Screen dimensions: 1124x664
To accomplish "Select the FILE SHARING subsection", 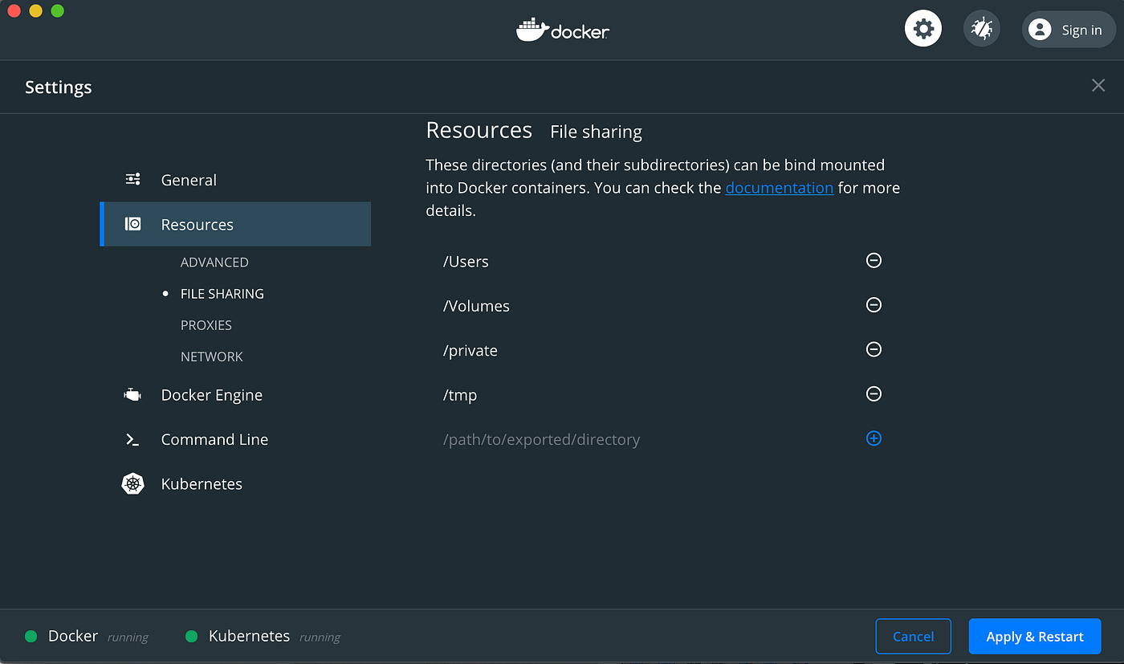I will click(x=222, y=294).
